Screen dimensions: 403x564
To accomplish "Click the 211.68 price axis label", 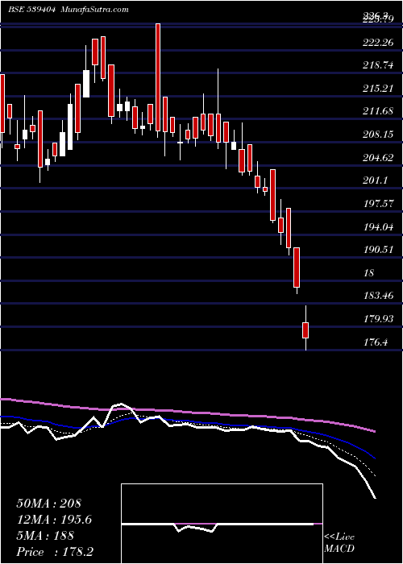I will coord(377,112).
